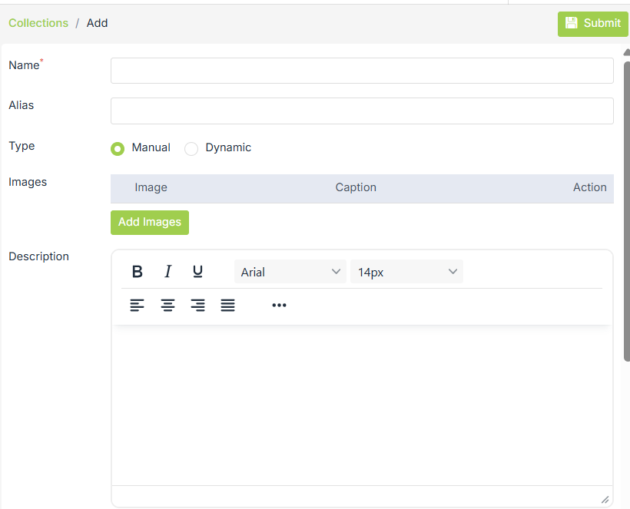Go back to Collections breadcrumb
The height and width of the screenshot is (509, 630).
click(x=38, y=23)
